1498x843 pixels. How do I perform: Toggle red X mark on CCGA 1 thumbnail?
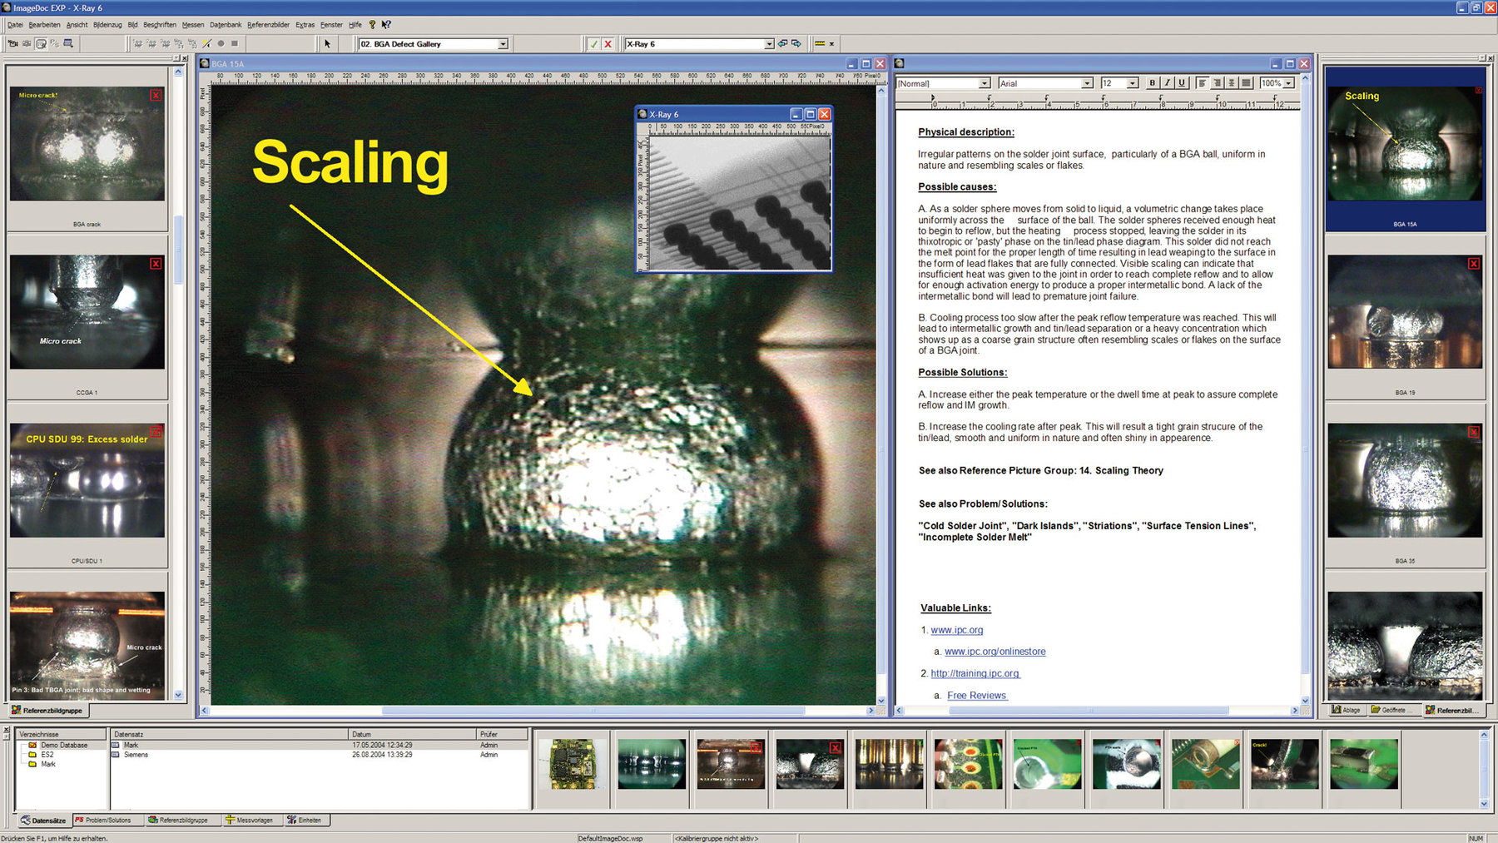(x=156, y=264)
